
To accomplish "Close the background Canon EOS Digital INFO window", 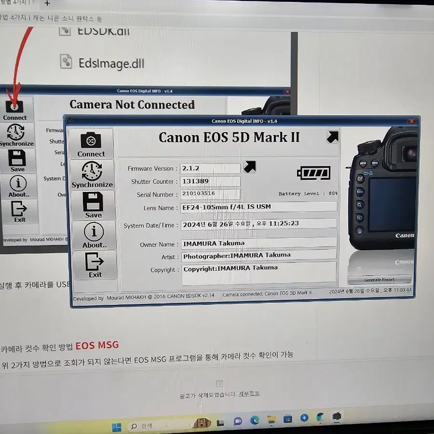I will tap(287, 92).
